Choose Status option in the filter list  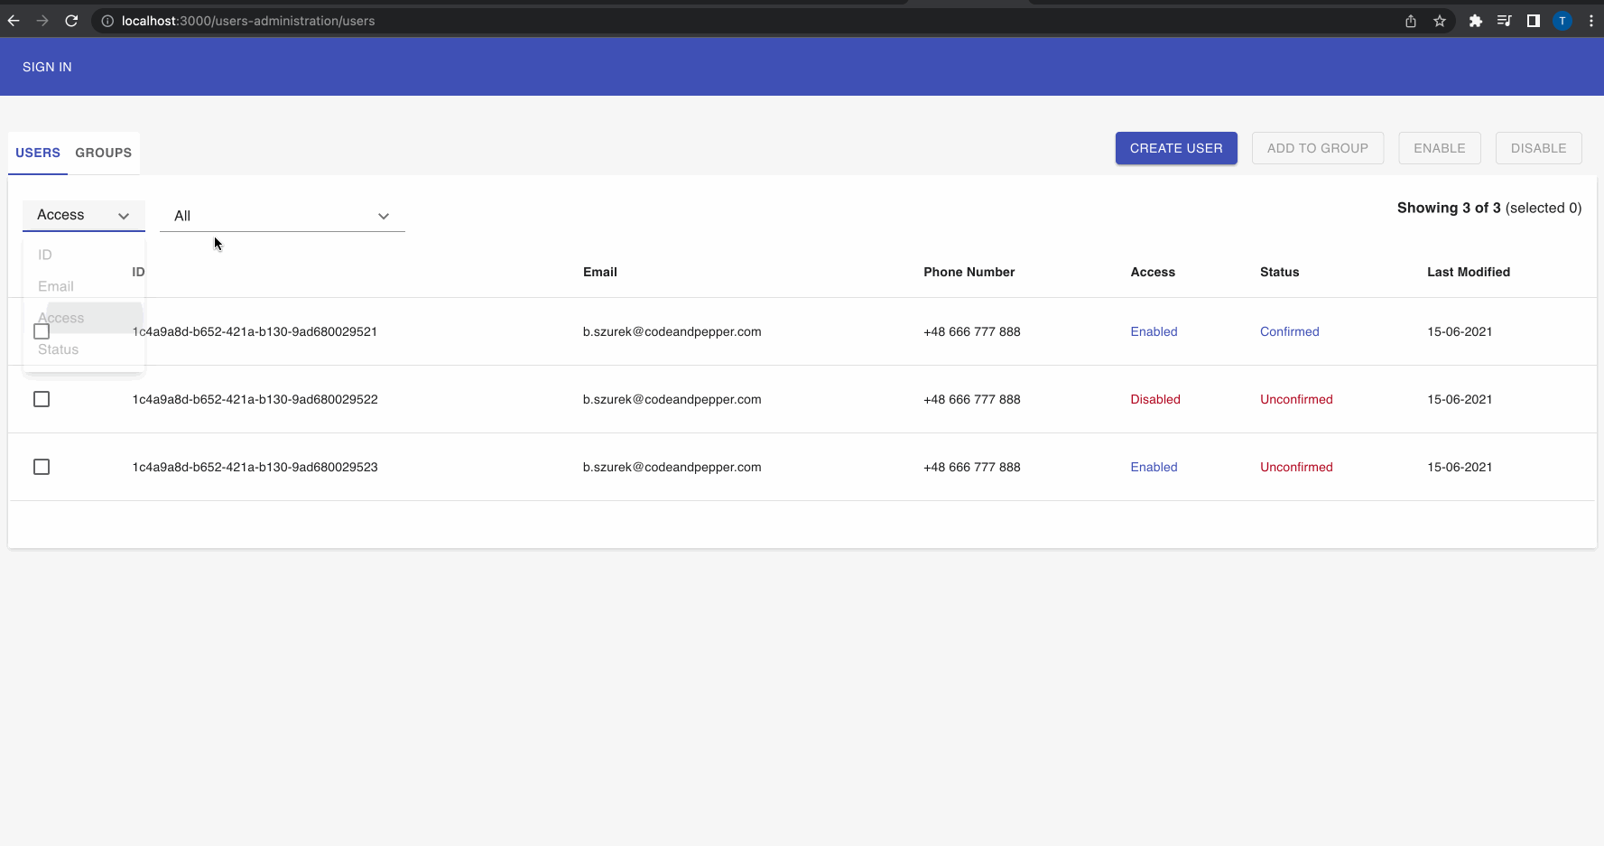(x=84, y=349)
